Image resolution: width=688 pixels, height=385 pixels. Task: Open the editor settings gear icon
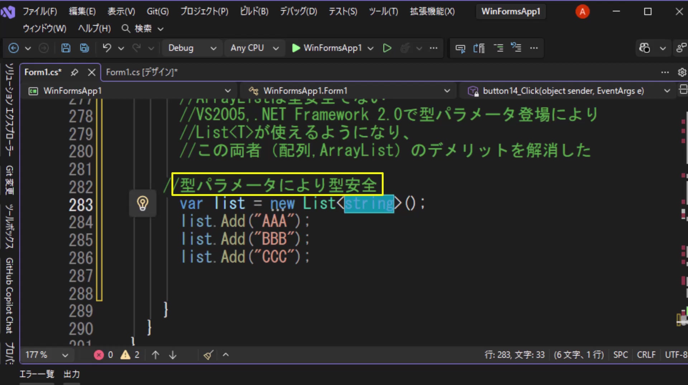[682, 72]
